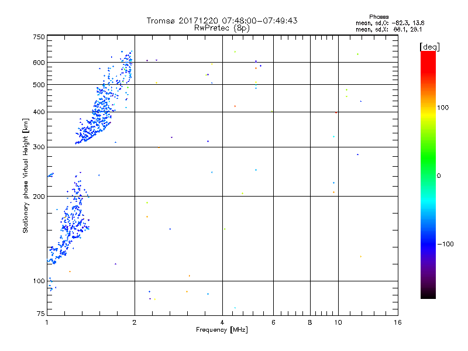Screen dimensions: 468x351
Task: Click the x-axis label '6'
Action: 273,322
